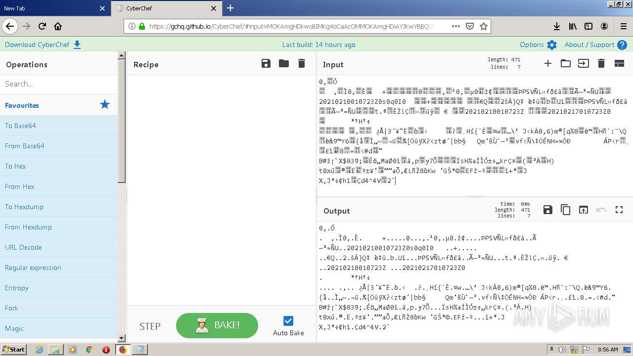Go back in the browser
The width and height of the screenshot is (633, 356).
pos(10,26)
